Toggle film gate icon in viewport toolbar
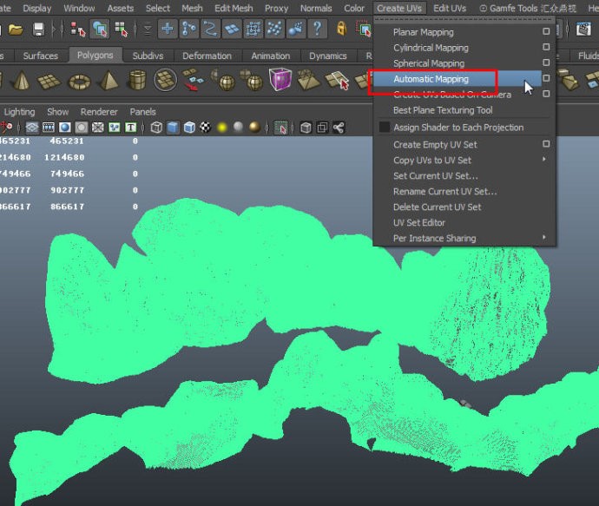This screenshot has width=599, height=506. [x=49, y=128]
